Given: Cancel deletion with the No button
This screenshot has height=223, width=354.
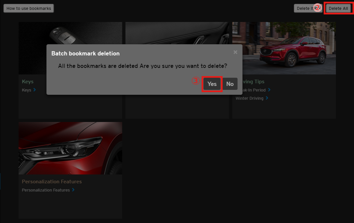Looking at the screenshot, I should point(230,84).
